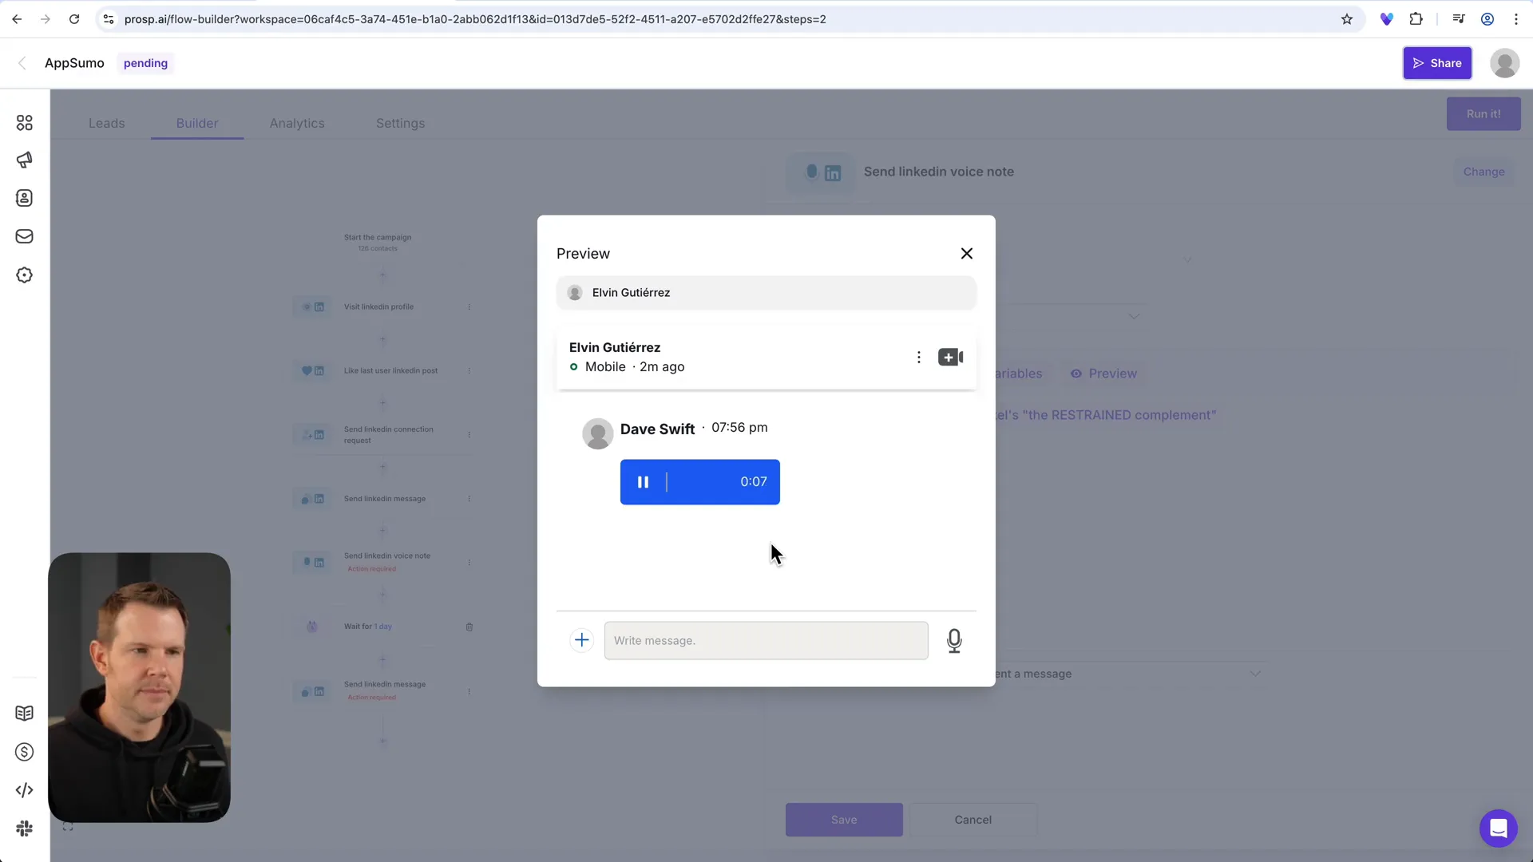Image resolution: width=1533 pixels, height=862 pixels.
Task: Delete the Wait for 1 day step
Action: (x=469, y=627)
